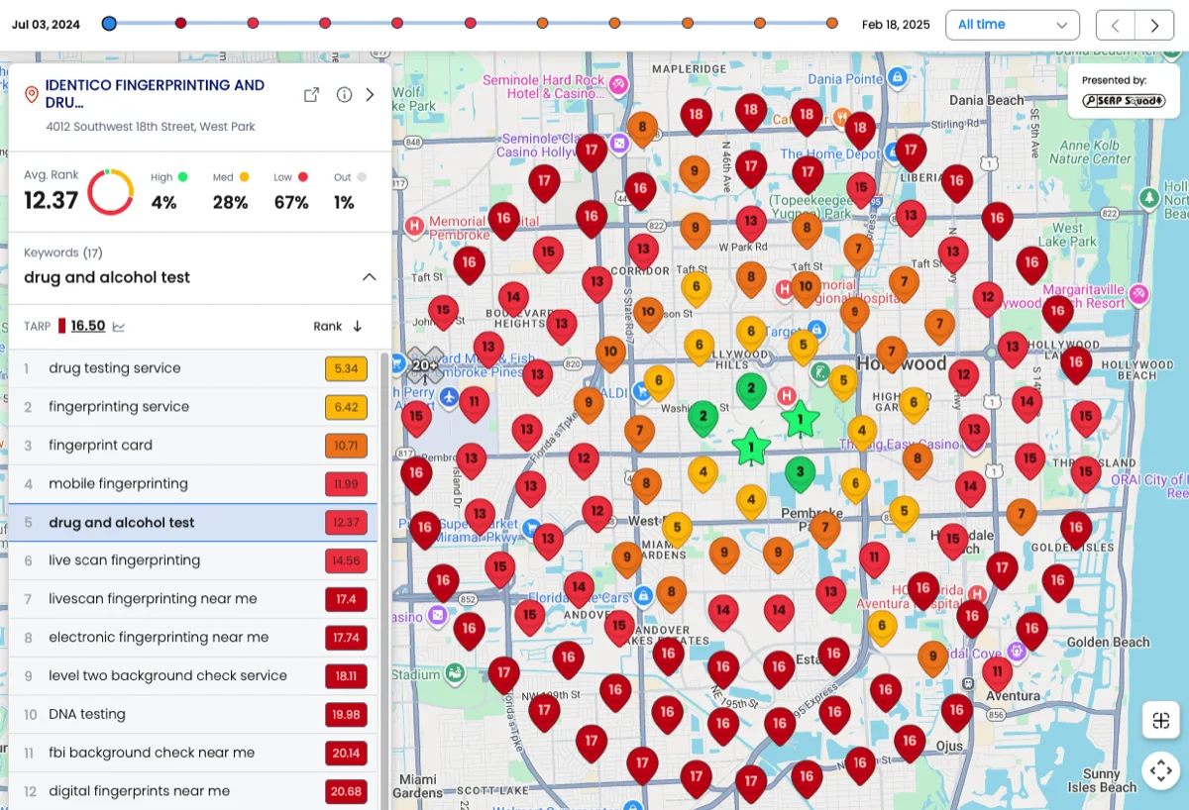Click the TARP value 16.50
This screenshot has height=810, width=1189.
88,326
